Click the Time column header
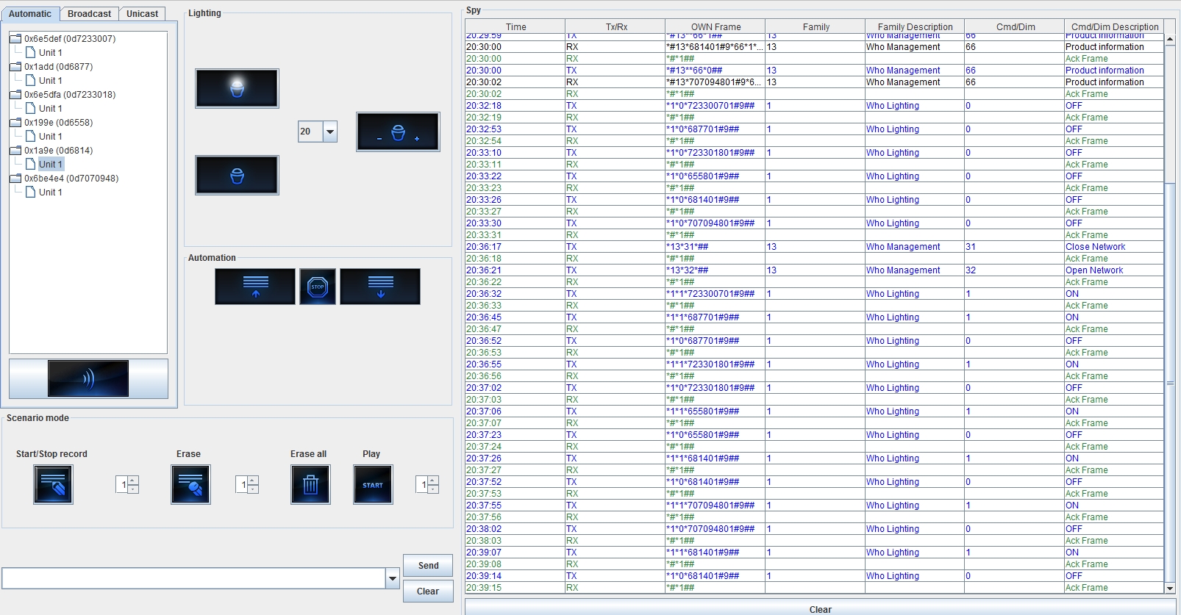Viewport: 1181px width, 615px height. click(515, 26)
